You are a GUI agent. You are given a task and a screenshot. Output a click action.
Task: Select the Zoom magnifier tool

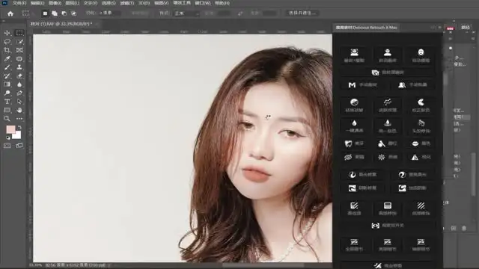(7, 119)
